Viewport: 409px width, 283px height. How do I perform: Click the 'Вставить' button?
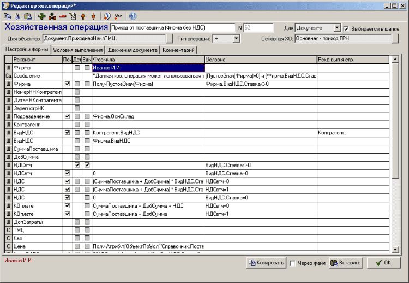346,263
